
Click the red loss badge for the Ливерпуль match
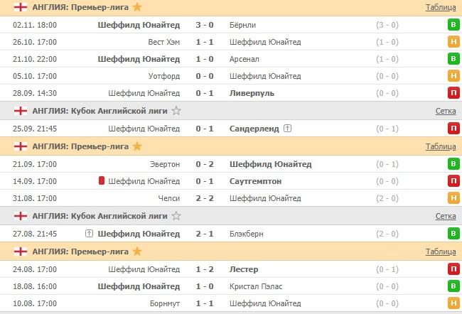(x=453, y=93)
